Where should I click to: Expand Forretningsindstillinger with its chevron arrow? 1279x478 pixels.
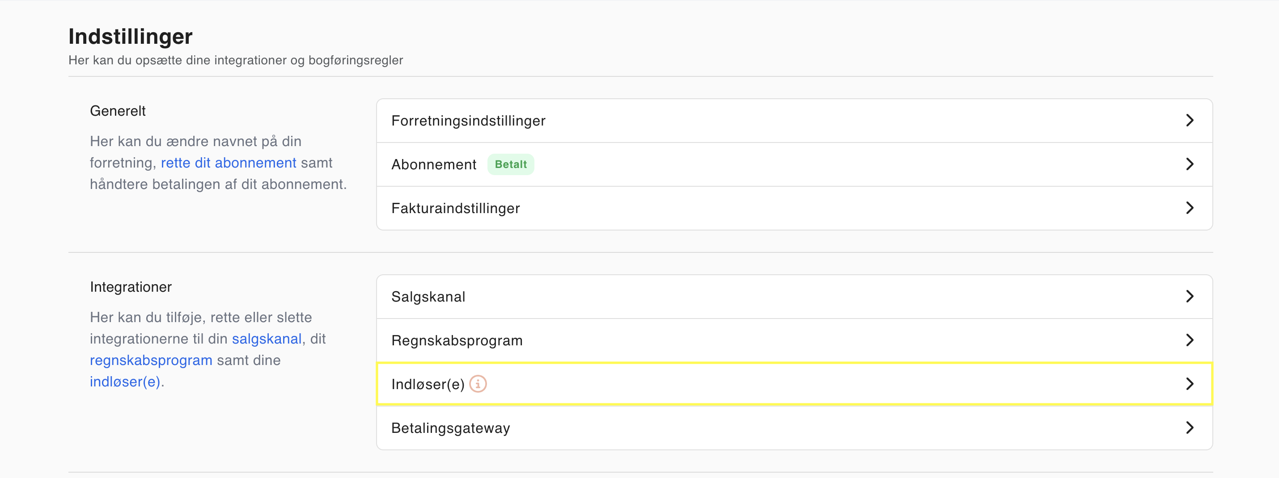point(1189,121)
